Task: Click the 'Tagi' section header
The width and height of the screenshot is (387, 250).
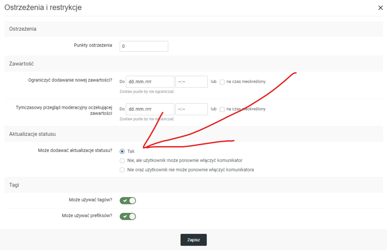Action: (x=14, y=185)
